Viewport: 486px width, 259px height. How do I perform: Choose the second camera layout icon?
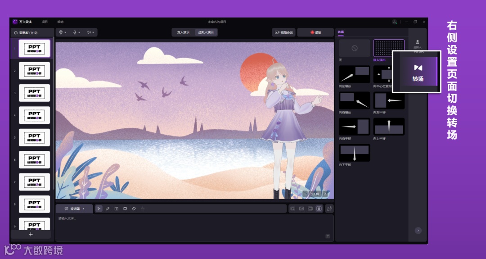(301, 209)
